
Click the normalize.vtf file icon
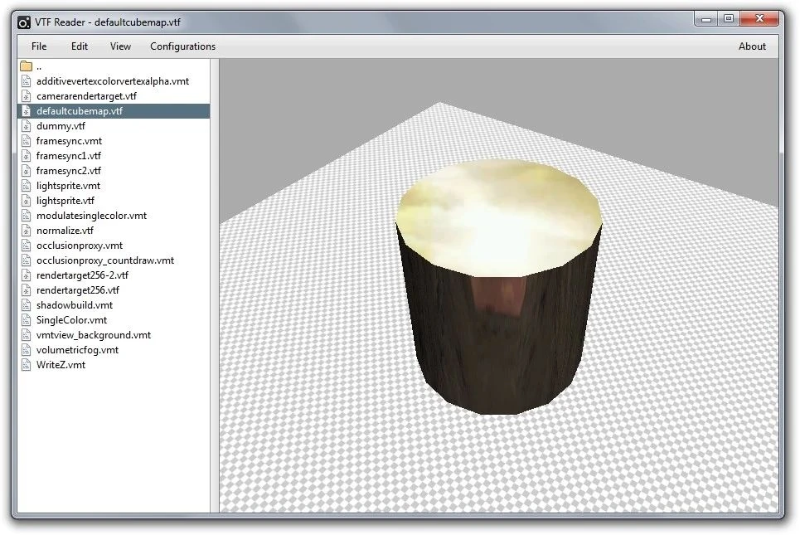(26, 231)
